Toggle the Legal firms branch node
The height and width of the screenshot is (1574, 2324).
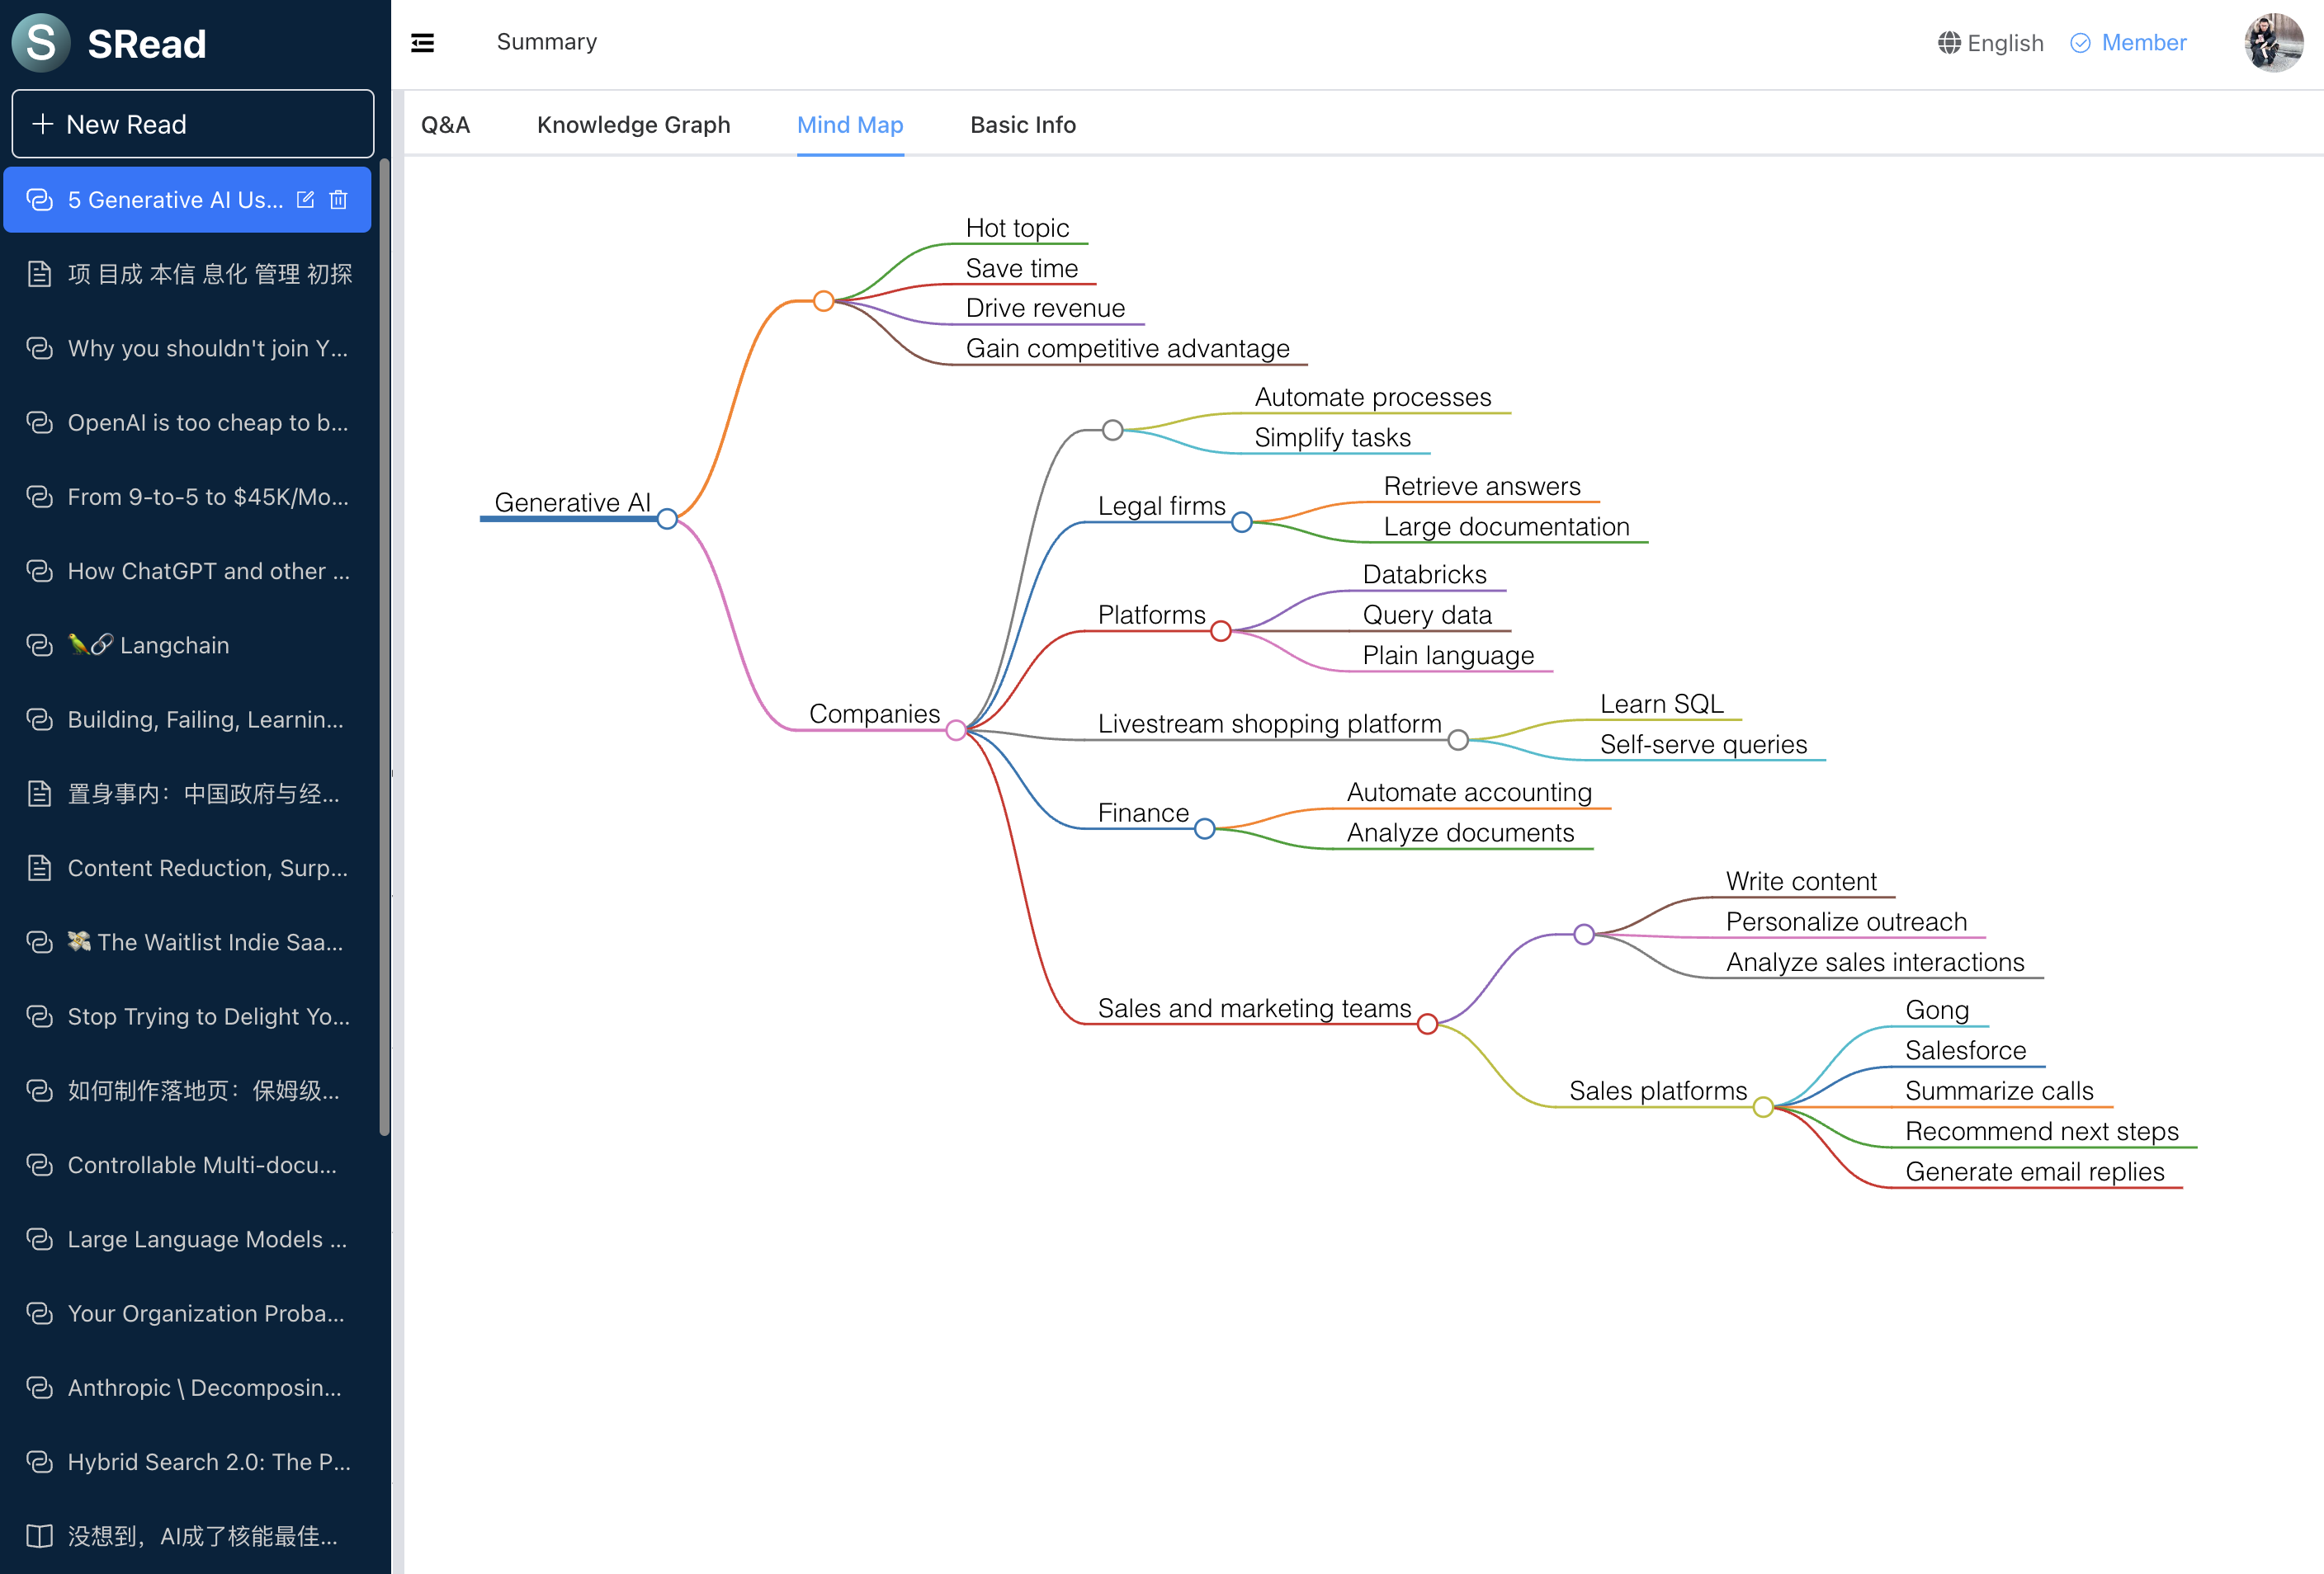[1241, 521]
